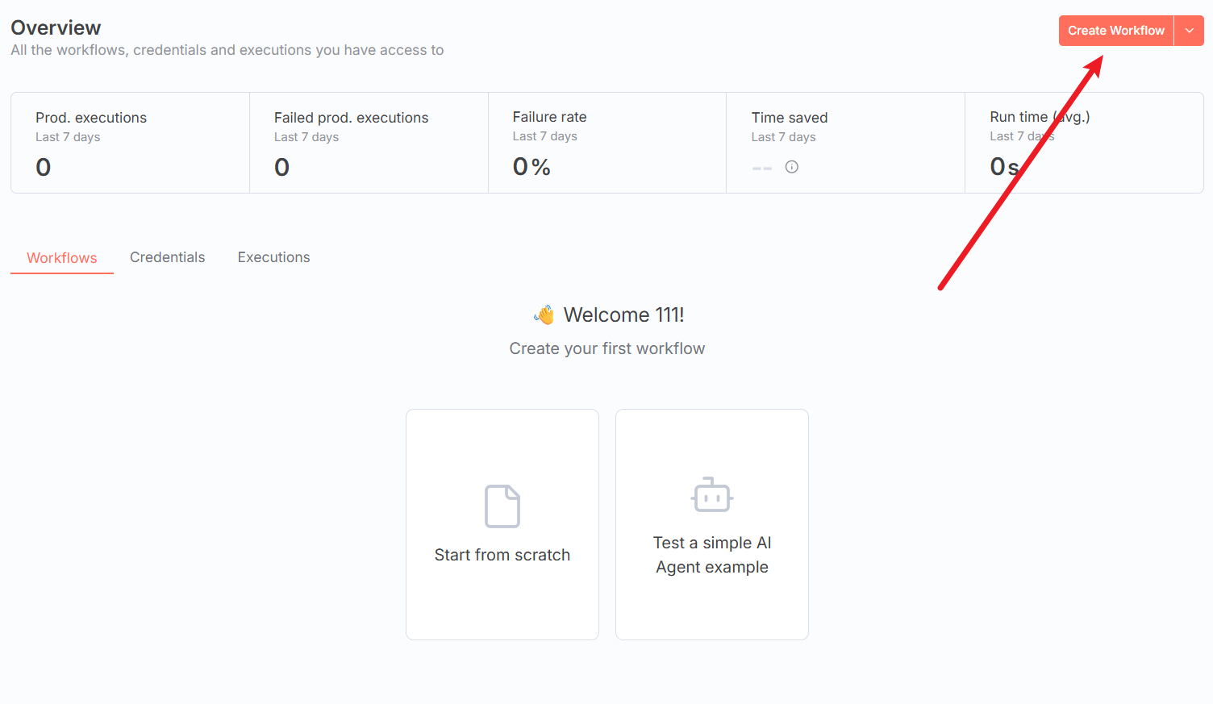1213x704 pixels.
Task: Click the Create Workflow button
Action: (1116, 31)
